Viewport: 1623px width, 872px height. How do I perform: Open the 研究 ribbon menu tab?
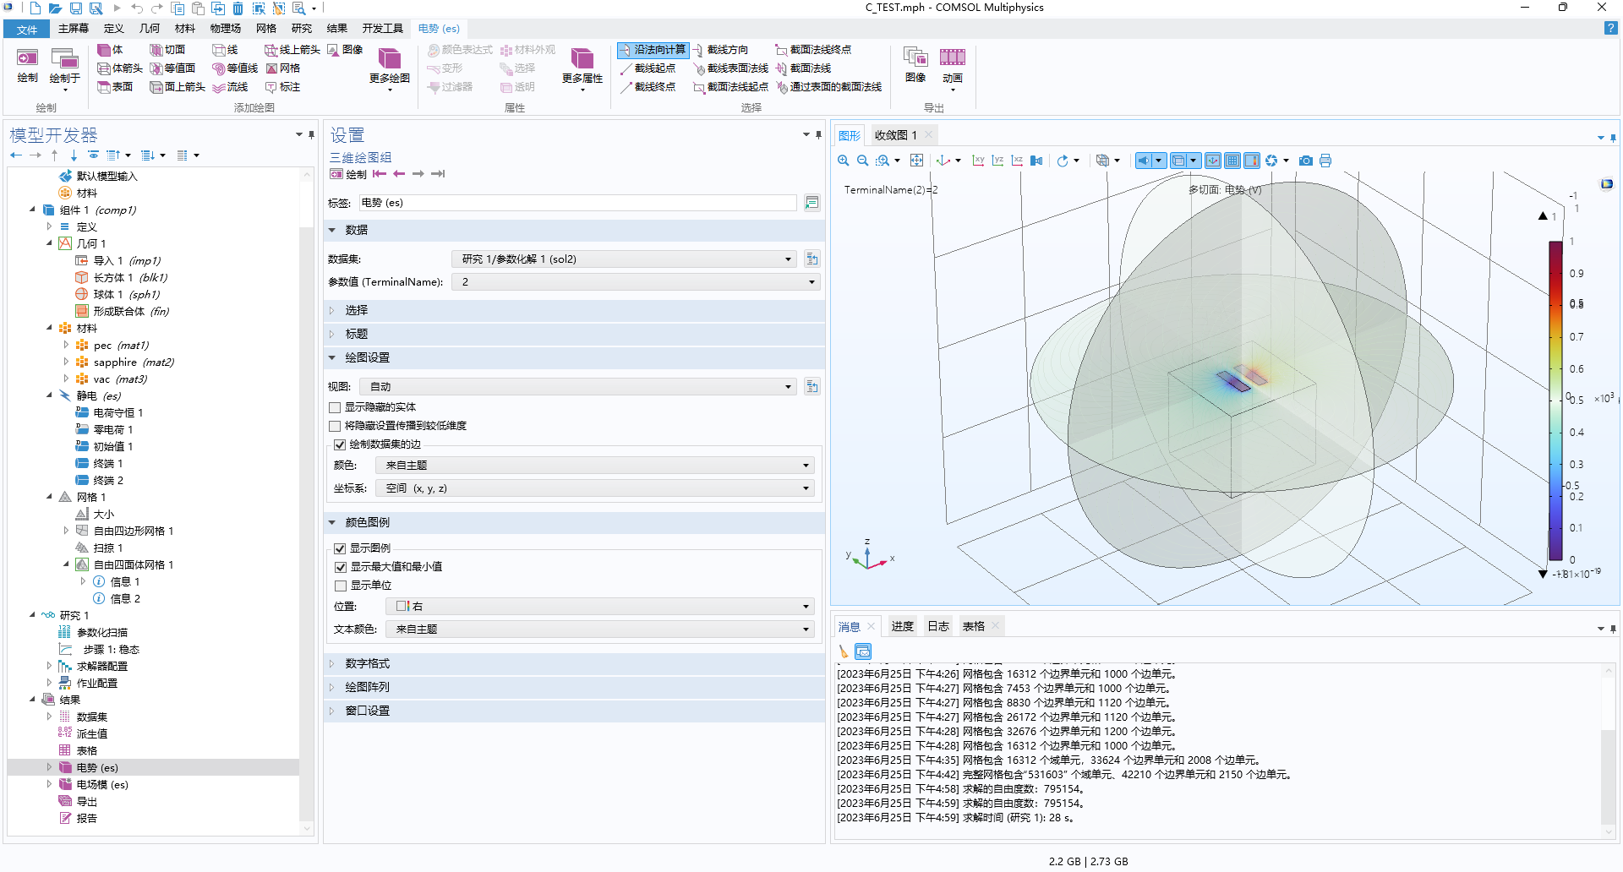pos(302,29)
